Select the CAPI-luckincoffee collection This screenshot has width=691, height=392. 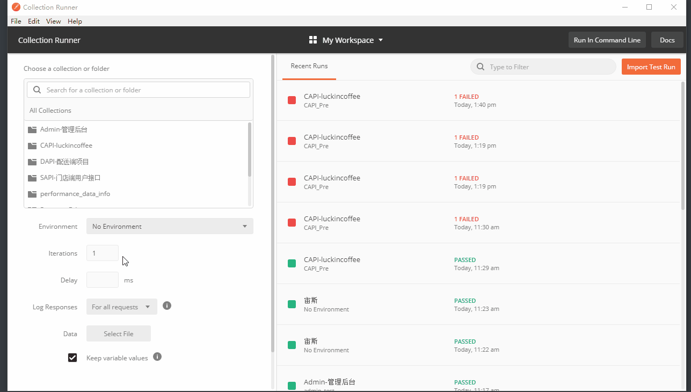137,146
